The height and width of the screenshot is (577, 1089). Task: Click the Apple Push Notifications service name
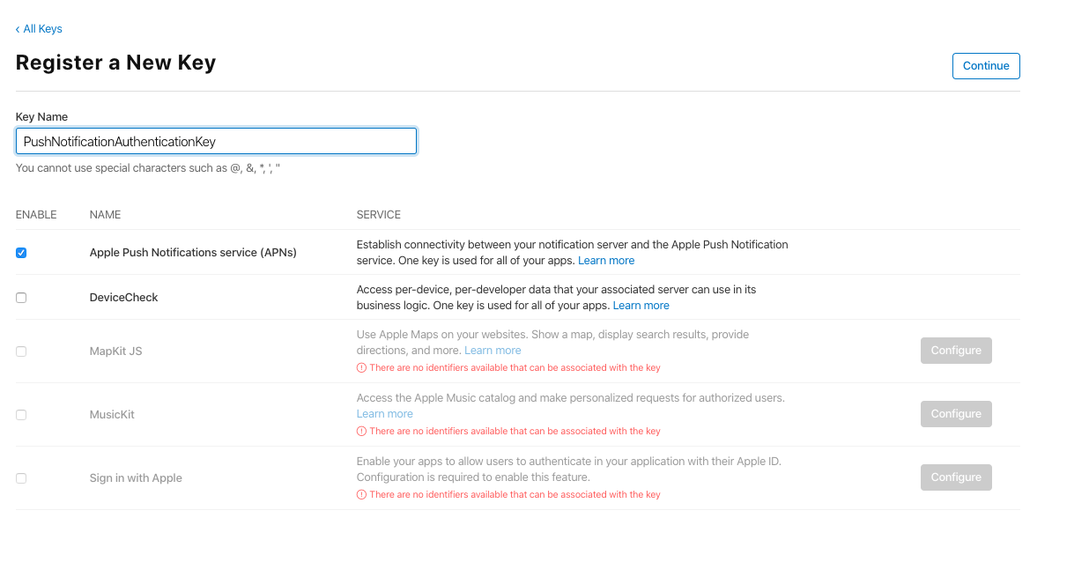[x=193, y=253]
